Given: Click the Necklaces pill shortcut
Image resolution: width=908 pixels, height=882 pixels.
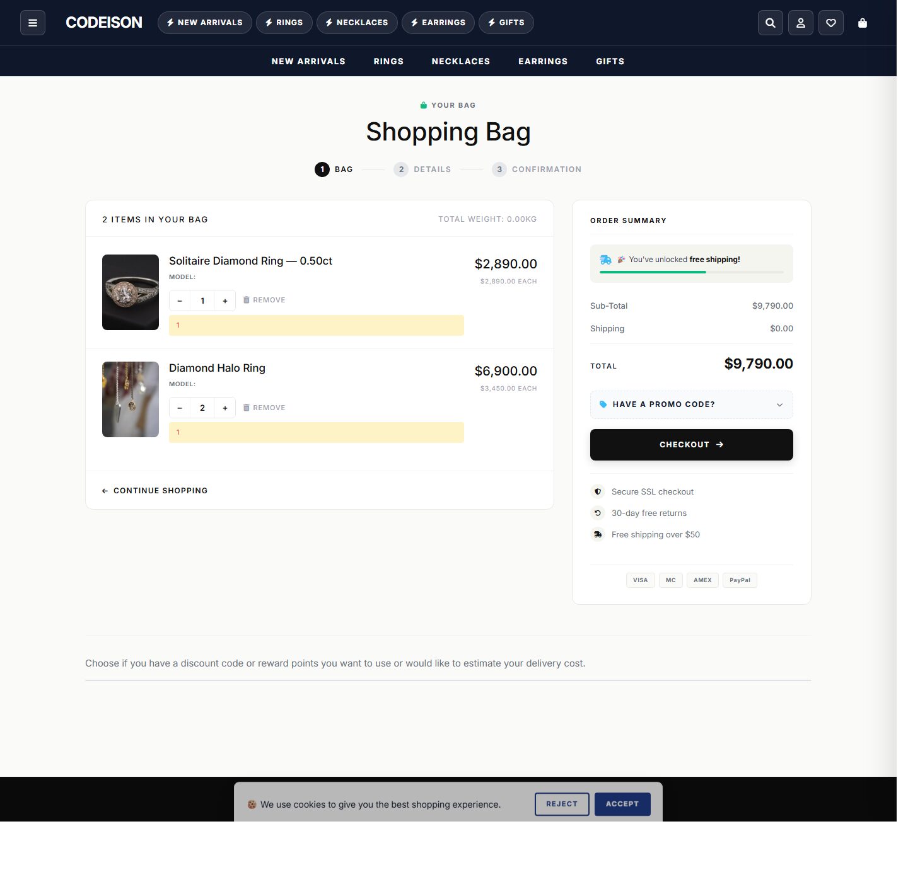Looking at the screenshot, I should pos(357,23).
